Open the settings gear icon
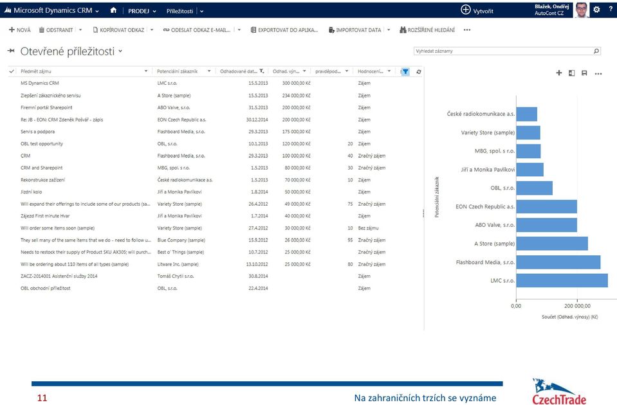Screen dimensions: 617x405 point(596,10)
